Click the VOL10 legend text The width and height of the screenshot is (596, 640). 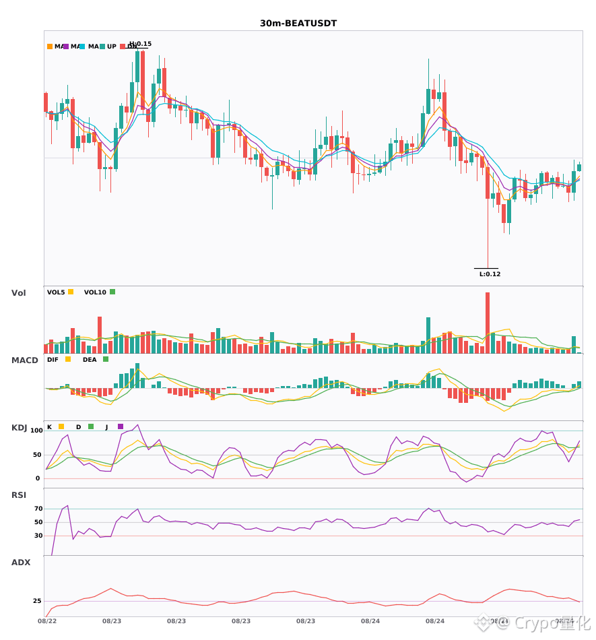pos(95,292)
